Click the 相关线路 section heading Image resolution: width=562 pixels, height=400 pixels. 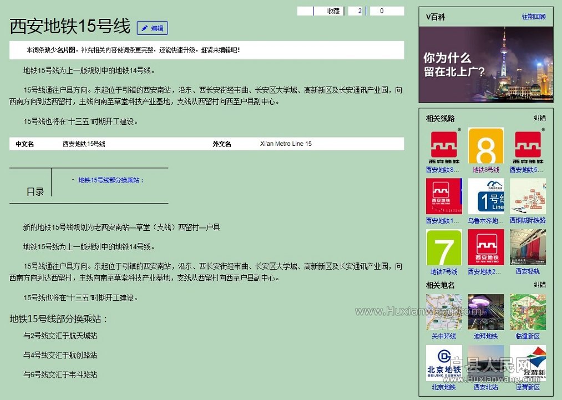[x=440, y=118]
